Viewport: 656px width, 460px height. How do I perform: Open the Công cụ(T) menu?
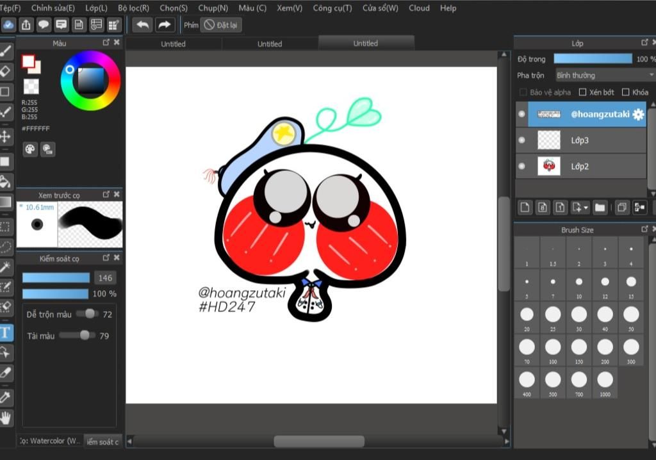[x=332, y=8]
